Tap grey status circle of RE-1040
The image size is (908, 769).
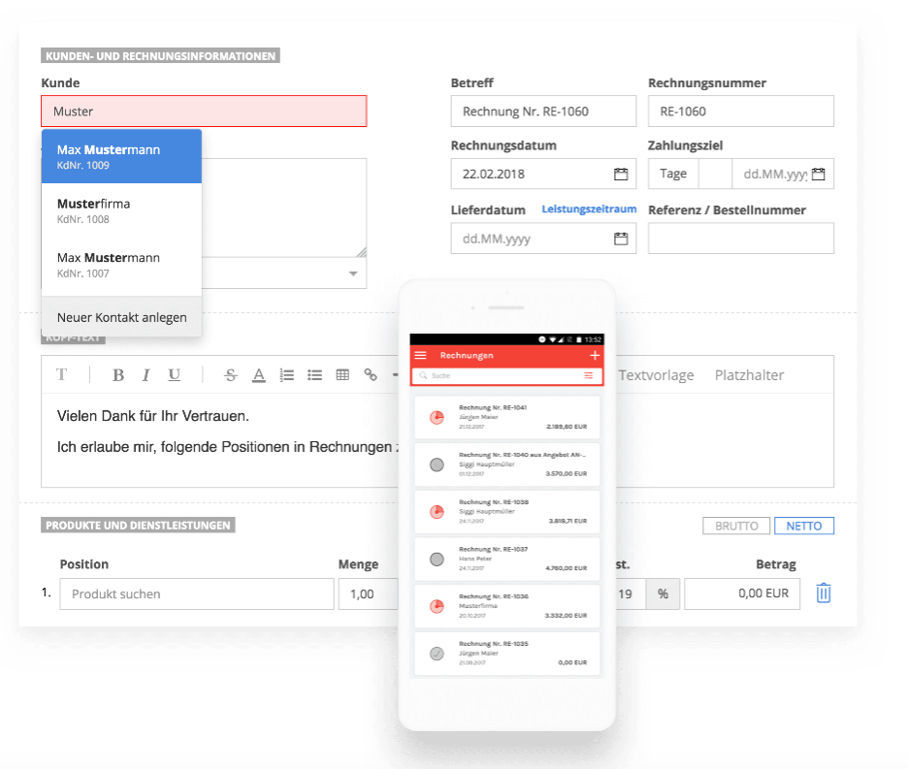coord(437,465)
